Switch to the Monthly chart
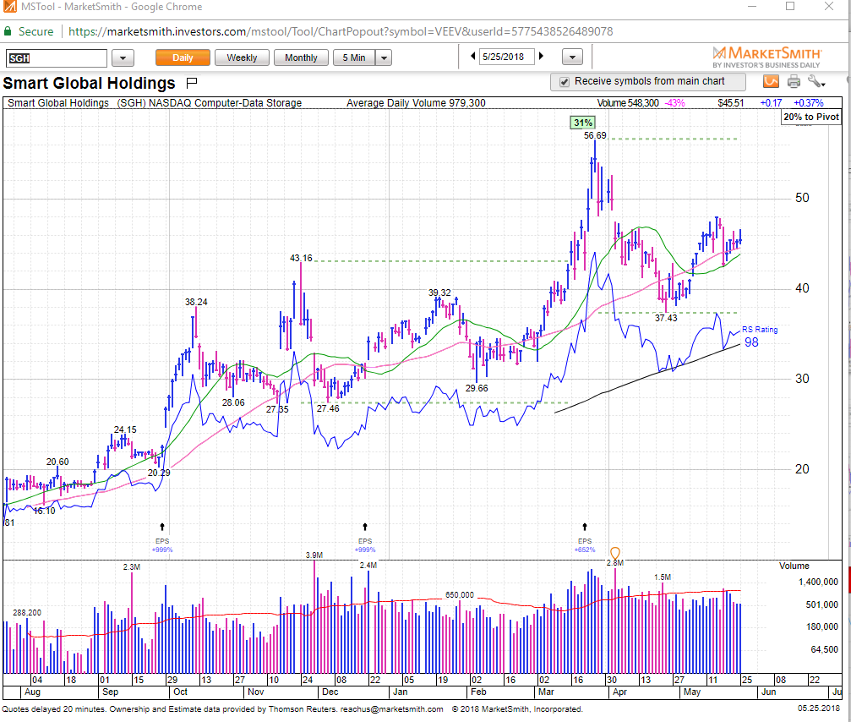This screenshot has height=722, width=851. (x=301, y=57)
